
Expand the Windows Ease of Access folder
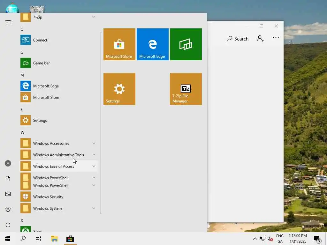point(59,166)
